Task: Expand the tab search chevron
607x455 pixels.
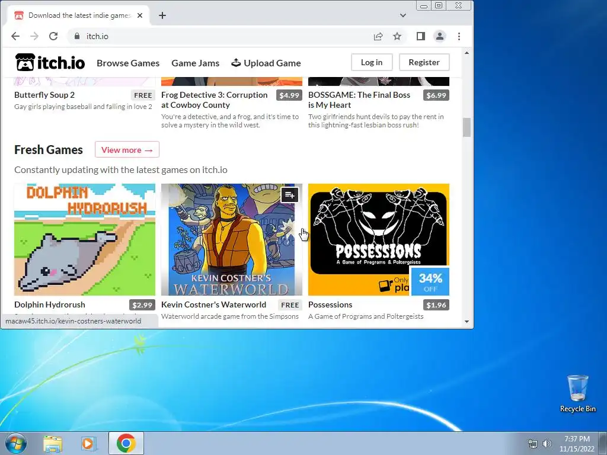Action: click(x=403, y=15)
